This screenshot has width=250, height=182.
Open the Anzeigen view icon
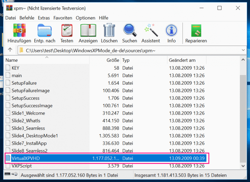tap(88, 31)
